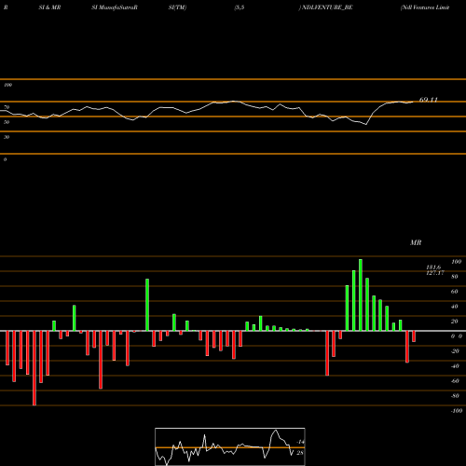The height and width of the screenshot is (466, 466).
Task: Click the current RSI value 69.11
Action: point(429,100)
